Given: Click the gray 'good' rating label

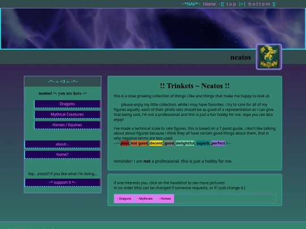Looking at the screenshot, I should 169,143.
